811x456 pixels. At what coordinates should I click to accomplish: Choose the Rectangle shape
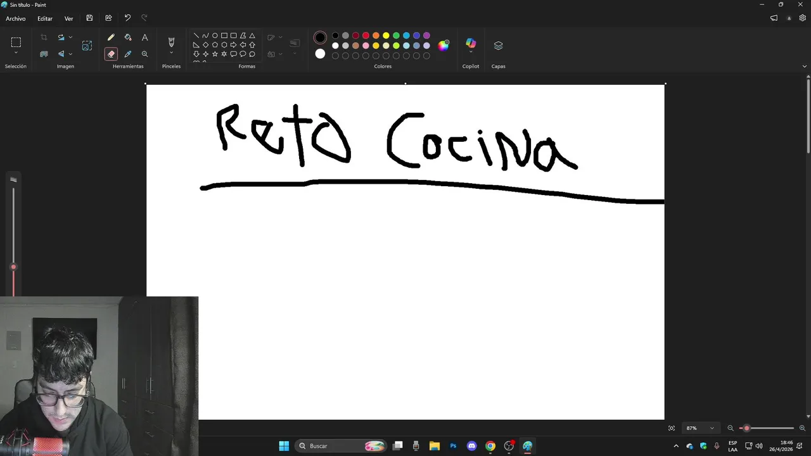[224, 35]
